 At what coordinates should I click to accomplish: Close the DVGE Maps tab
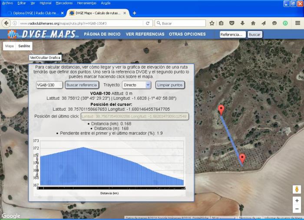click(x=125, y=13)
